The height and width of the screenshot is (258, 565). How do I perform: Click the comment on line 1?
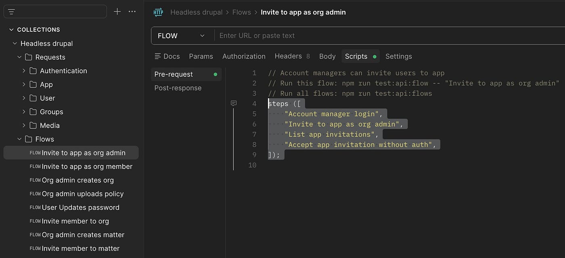356,73
